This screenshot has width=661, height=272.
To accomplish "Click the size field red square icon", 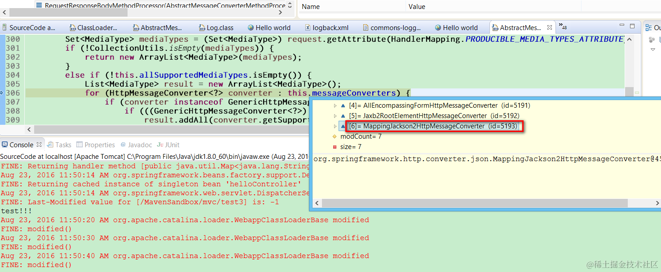I will coord(335,147).
